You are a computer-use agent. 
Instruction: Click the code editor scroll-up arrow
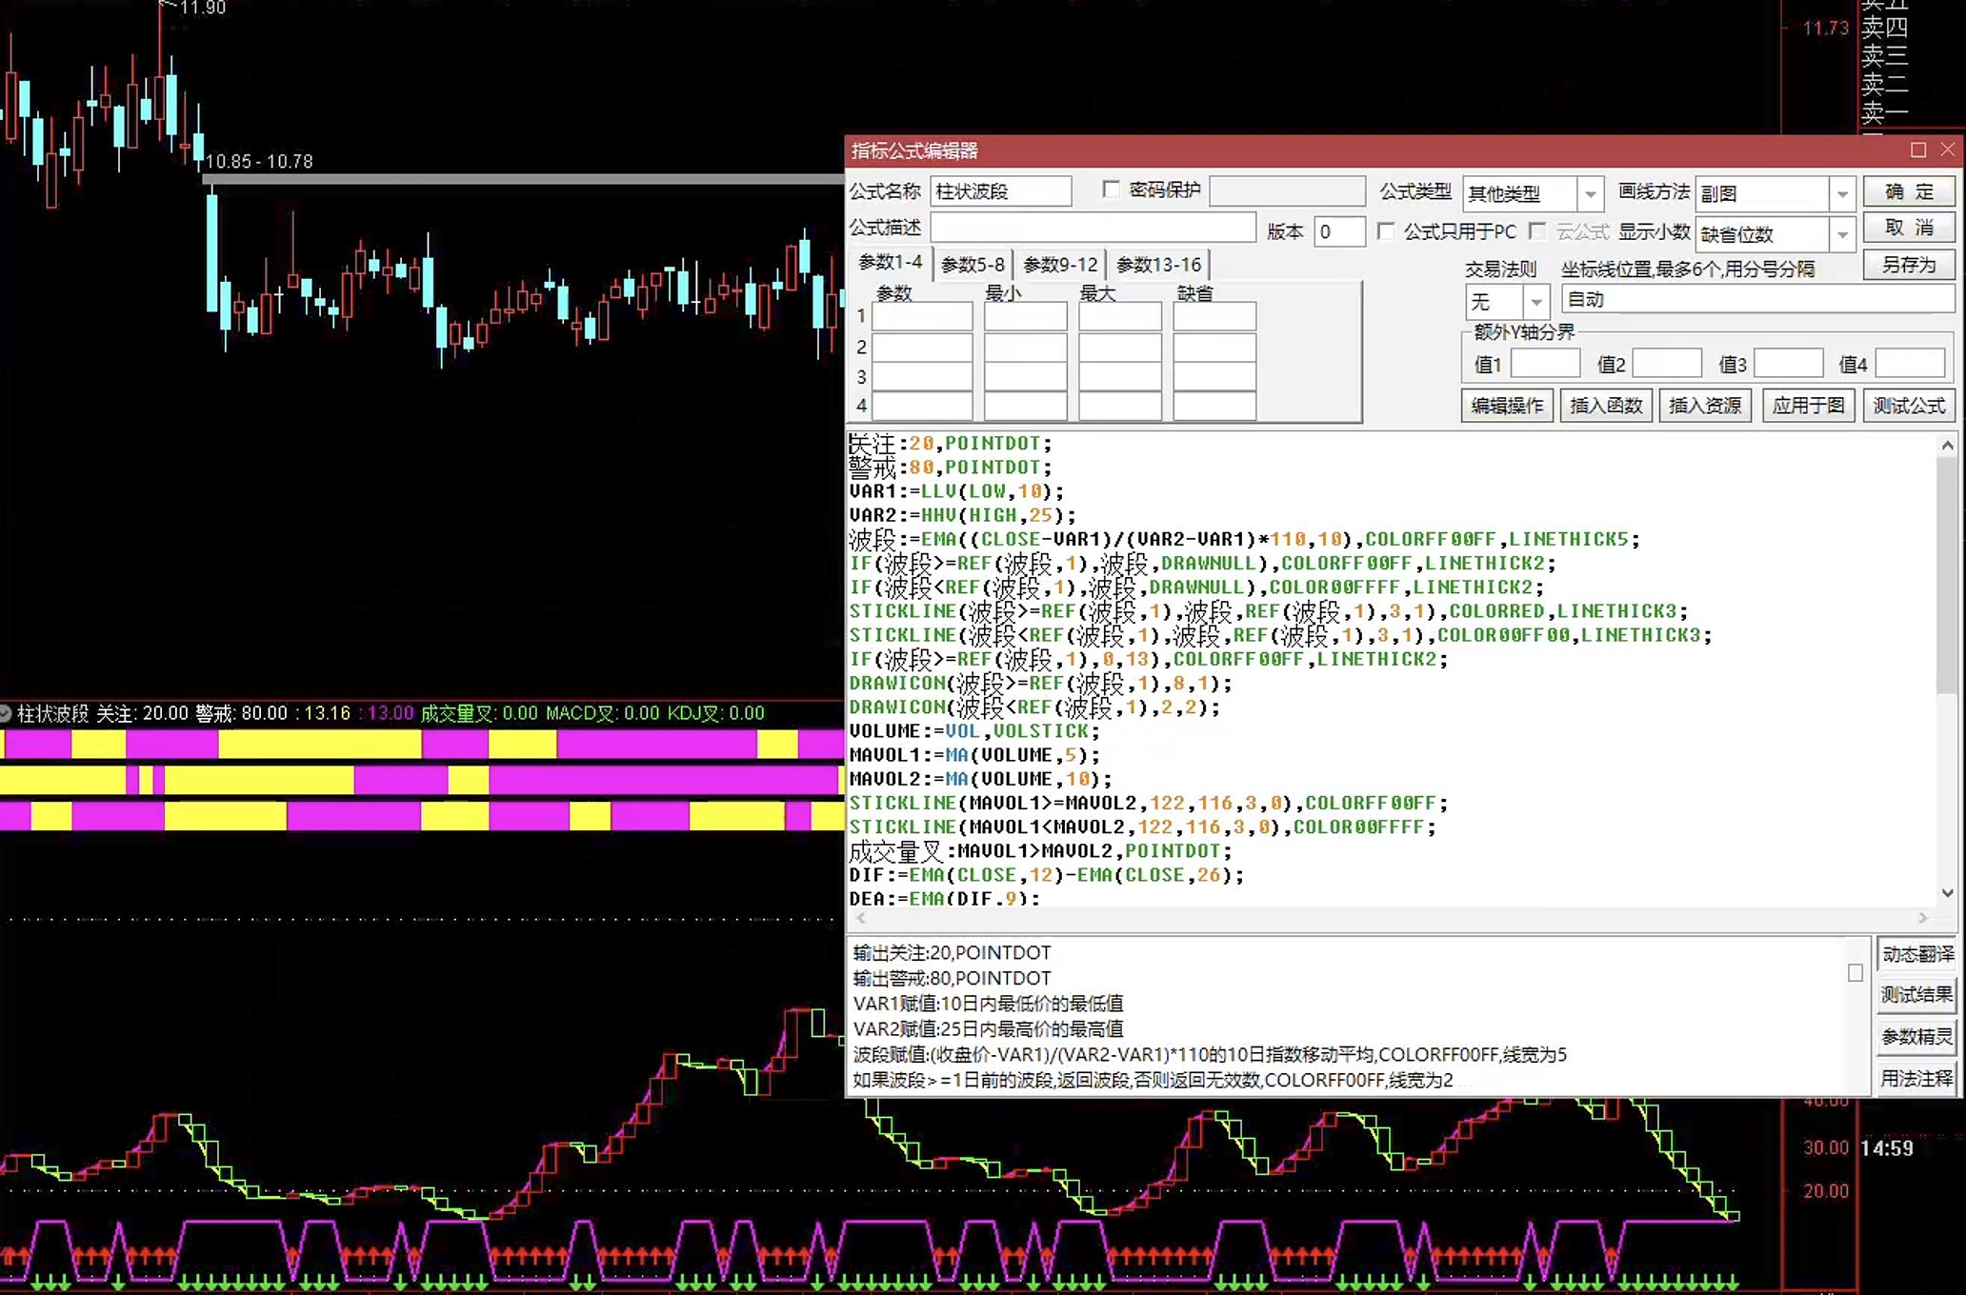[1947, 446]
